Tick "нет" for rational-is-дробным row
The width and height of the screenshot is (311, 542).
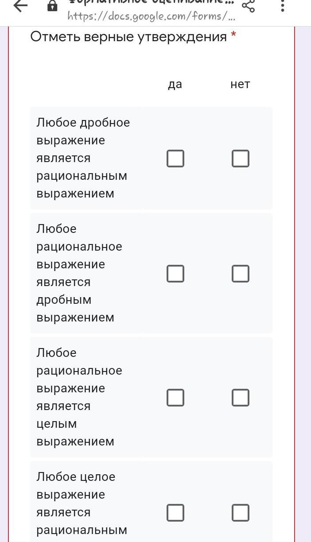241,274
